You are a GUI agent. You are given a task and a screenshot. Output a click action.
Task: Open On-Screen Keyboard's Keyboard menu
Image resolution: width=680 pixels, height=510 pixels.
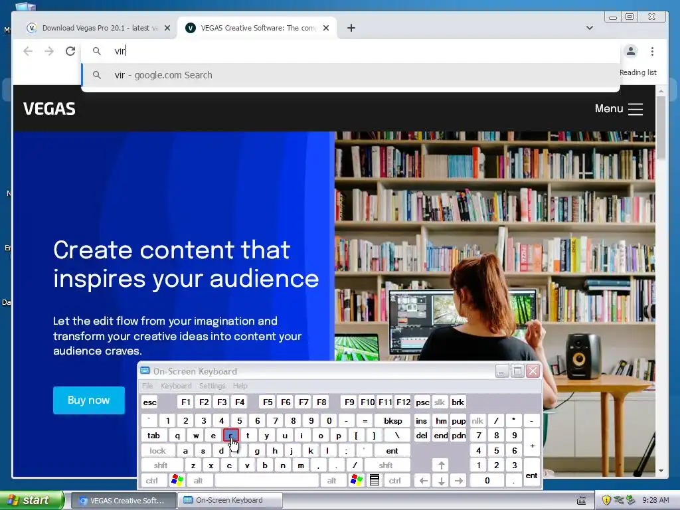[x=176, y=386]
